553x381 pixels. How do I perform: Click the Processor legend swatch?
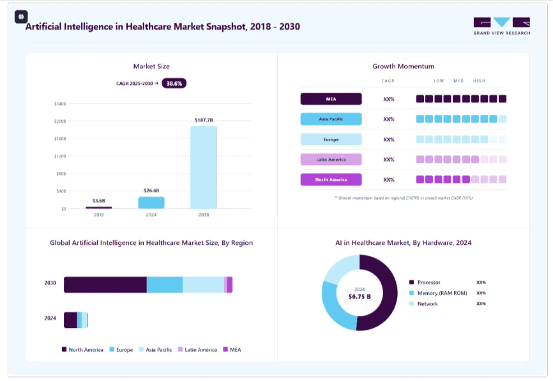pos(411,282)
